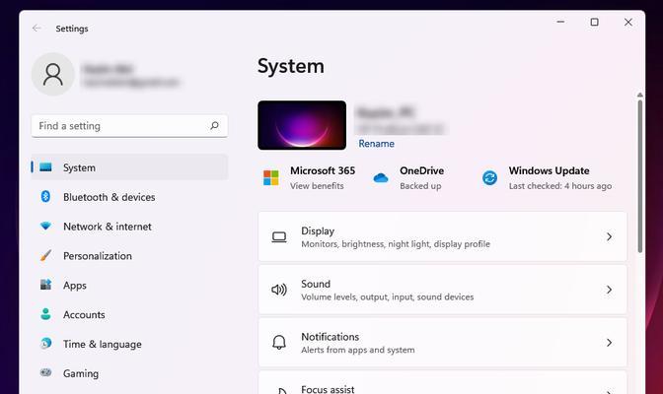Open Accounts category label
The height and width of the screenshot is (394, 663).
(x=84, y=314)
